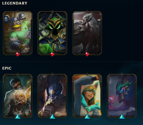
Task: Click diamond ornament atop the Gragas card
Action: 18,11
